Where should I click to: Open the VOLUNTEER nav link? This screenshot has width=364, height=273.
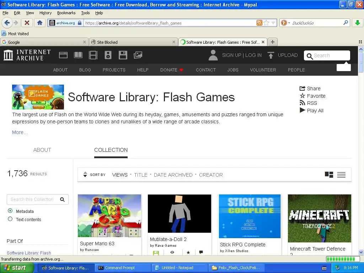[263, 70]
